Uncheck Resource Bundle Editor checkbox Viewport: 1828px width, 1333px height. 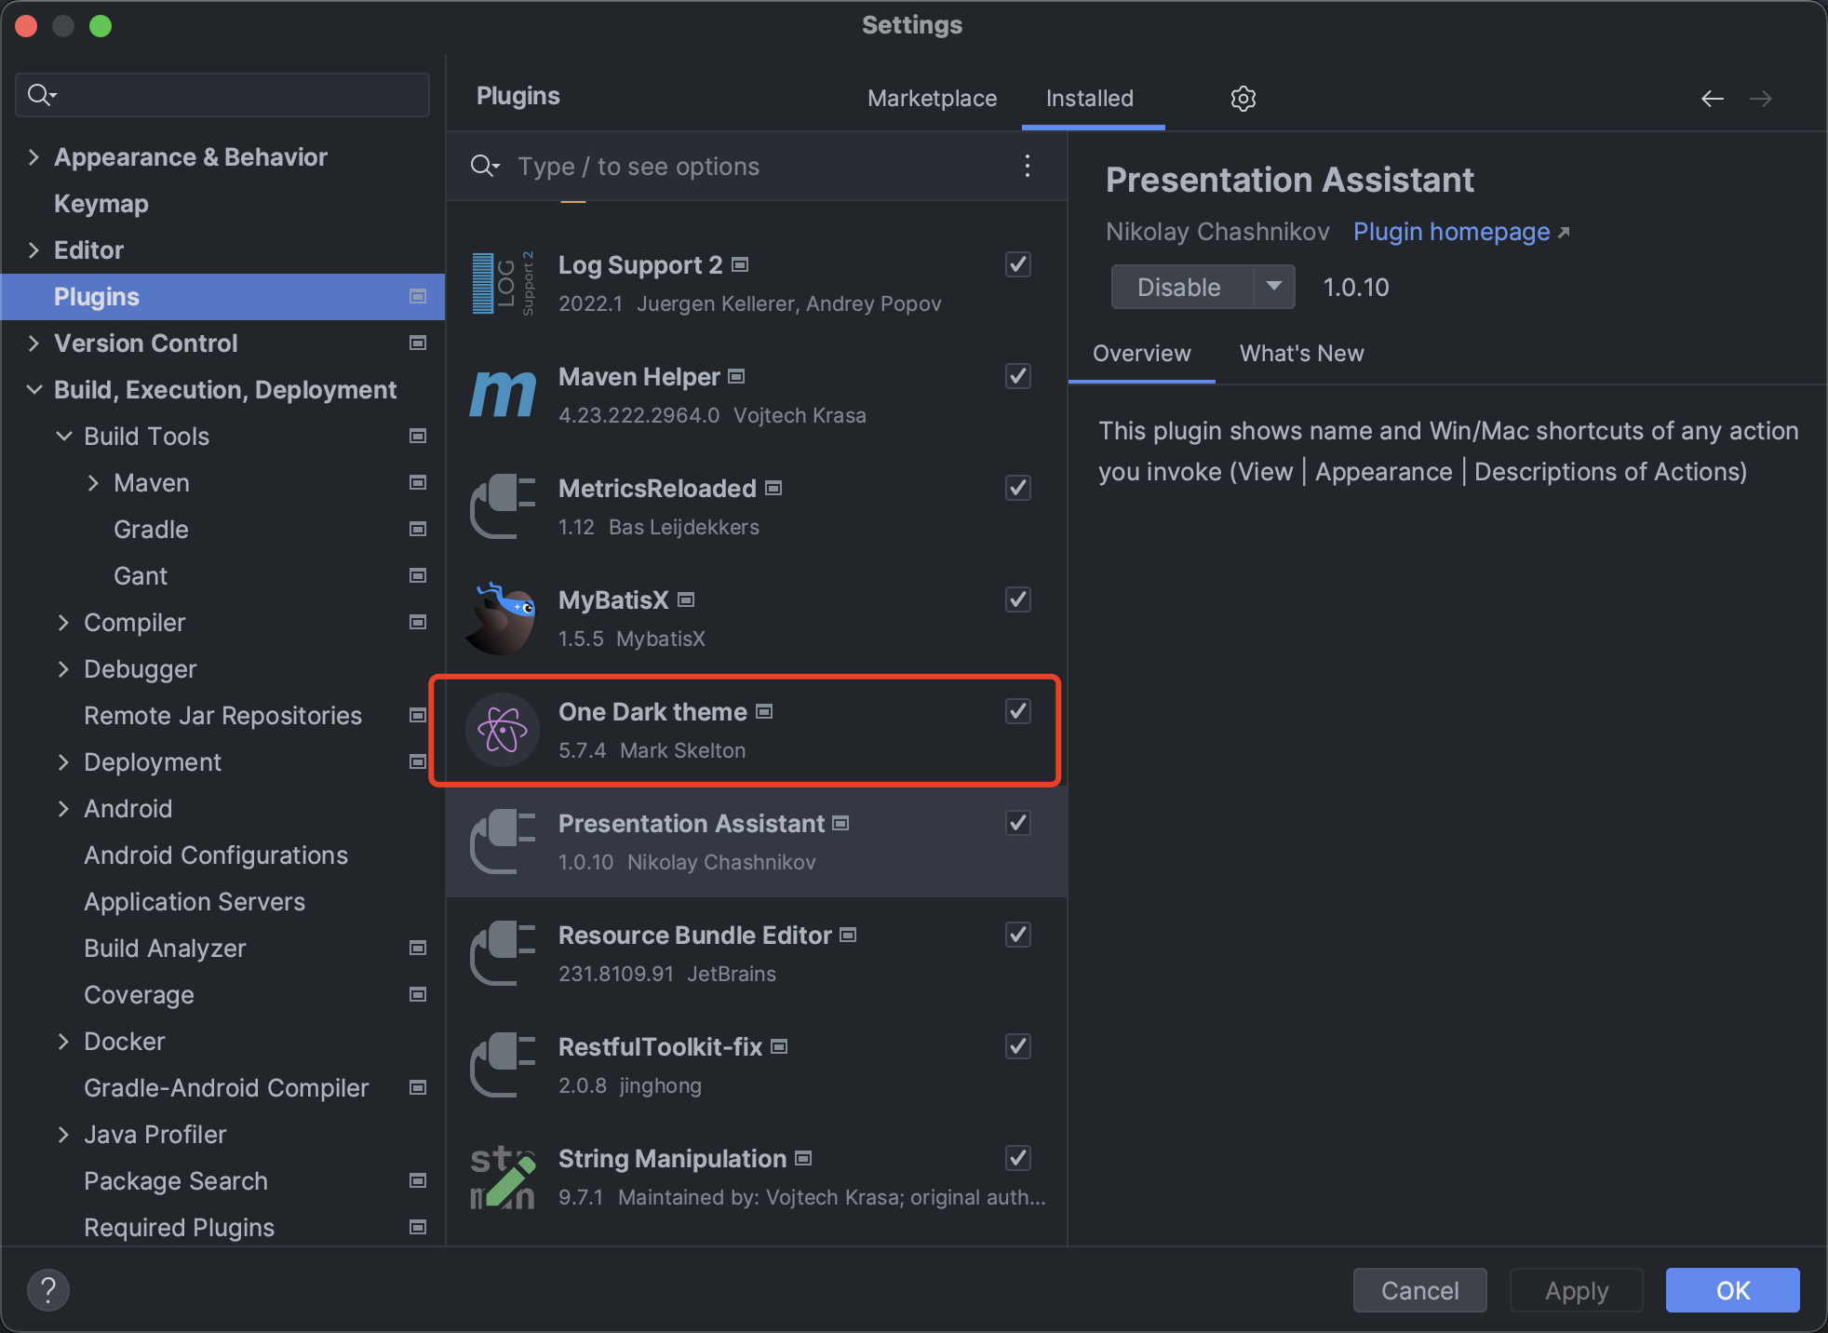[1018, 935]
